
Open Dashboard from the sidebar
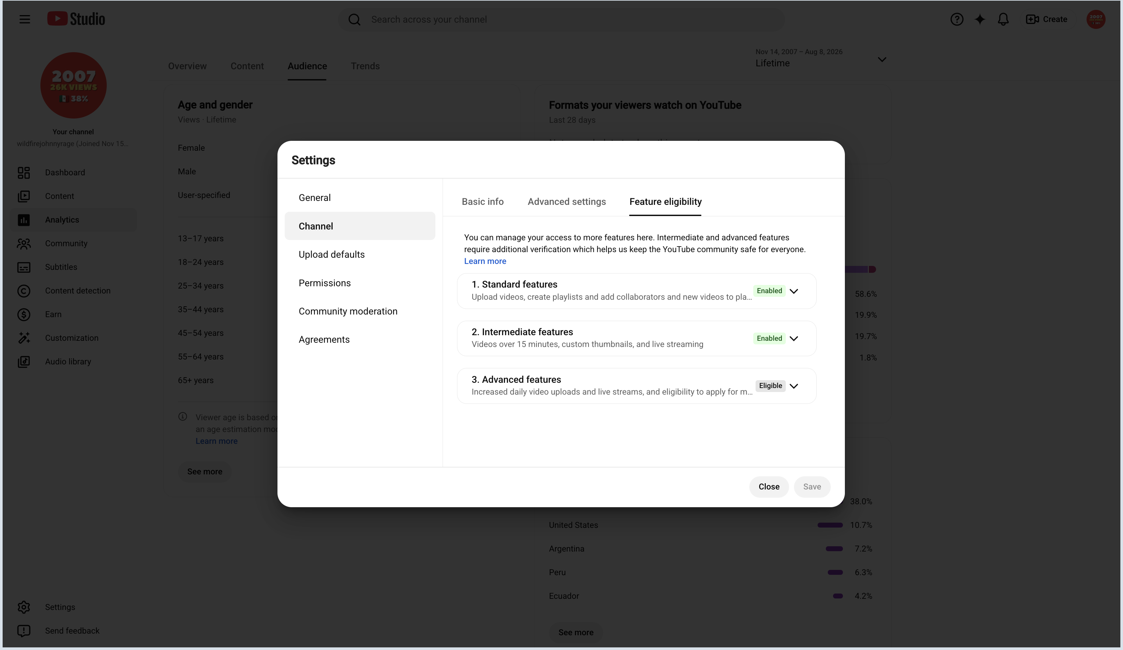point(74,172)
